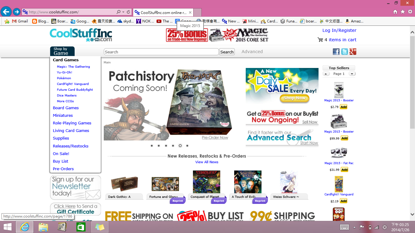This screenshot has width=415, height=233.
Task: Click Log In/Register link
Action: [339, 30]
